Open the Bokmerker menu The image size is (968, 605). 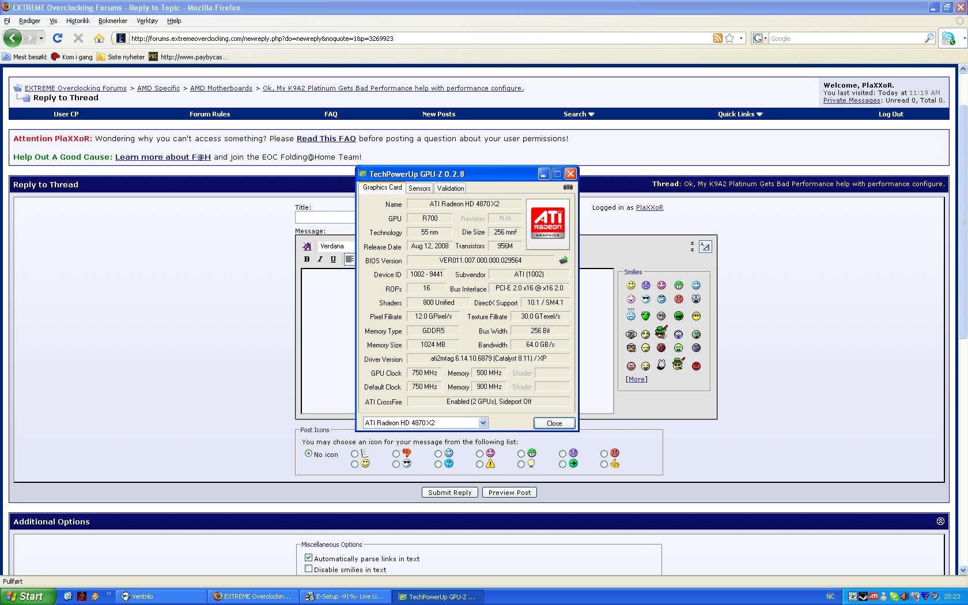coord(112,21)
